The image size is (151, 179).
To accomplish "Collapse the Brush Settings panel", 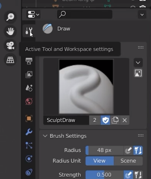I will click(x=45, y=136).
